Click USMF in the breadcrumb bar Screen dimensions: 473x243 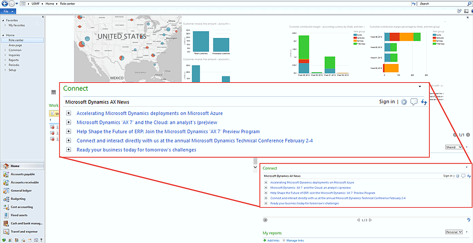[x=35, y=4]
